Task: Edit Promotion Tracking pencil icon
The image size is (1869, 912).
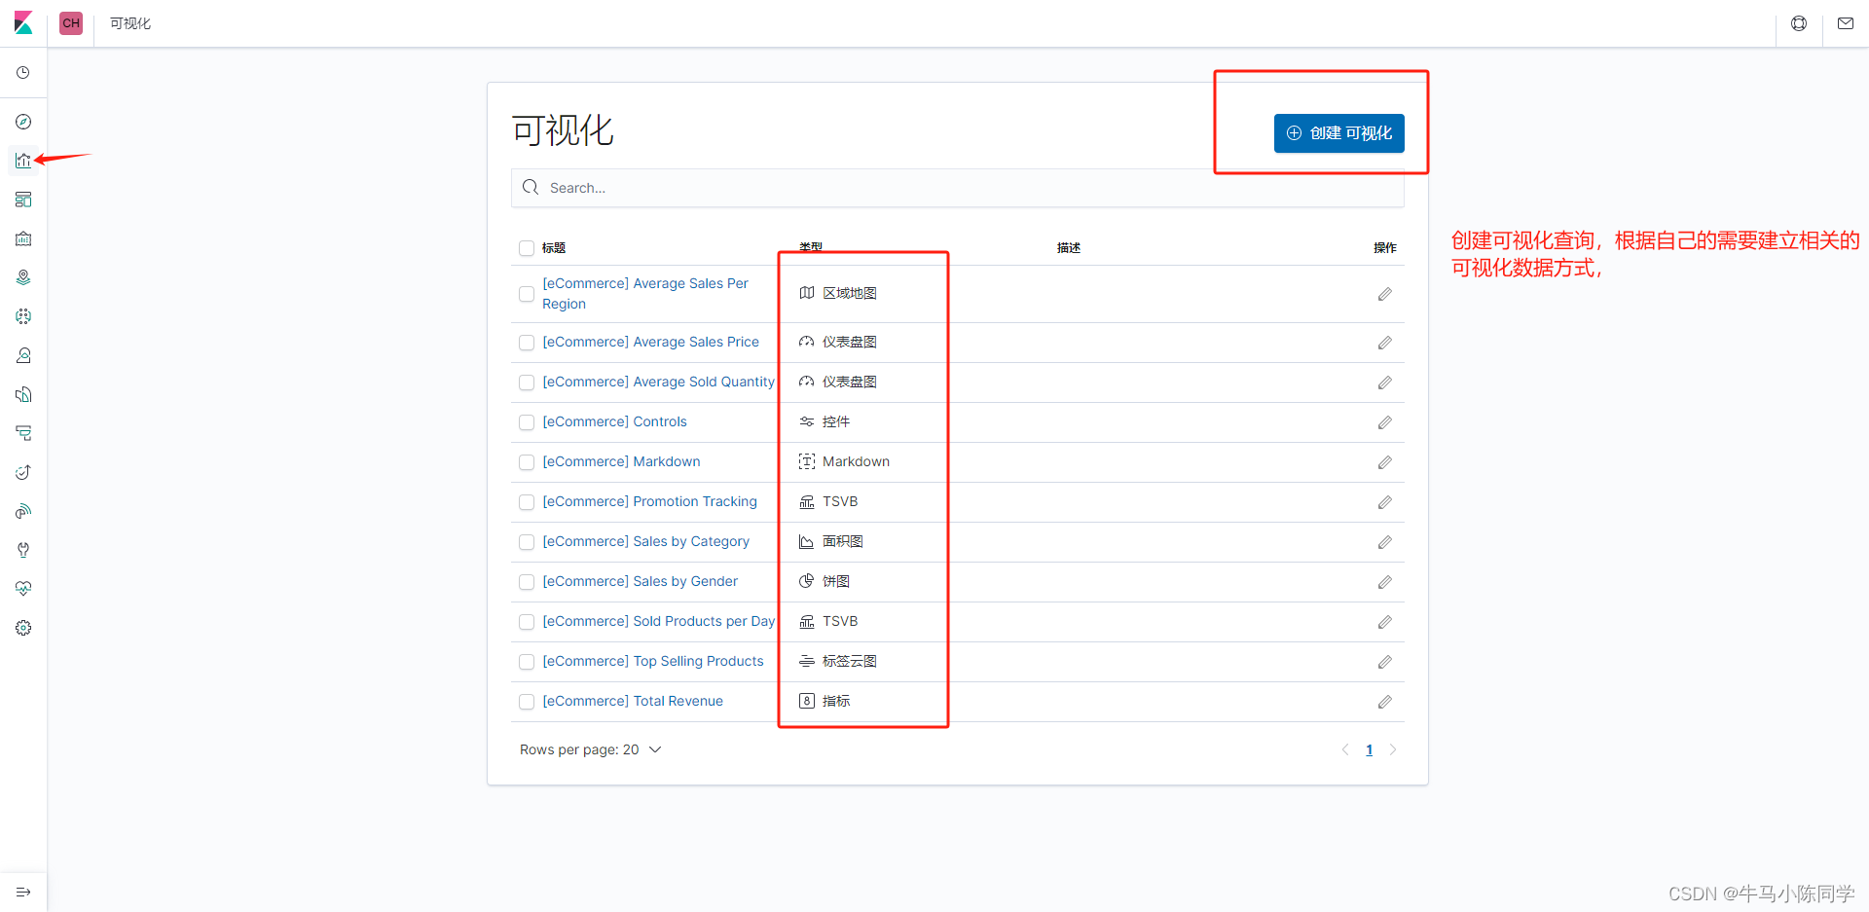Action: (1385, 502)
